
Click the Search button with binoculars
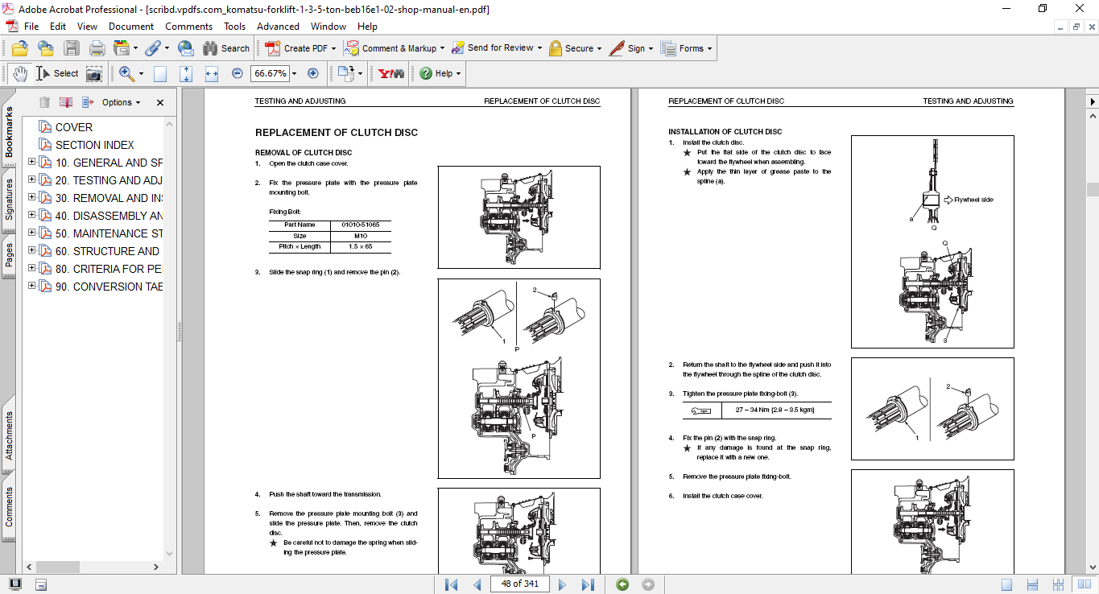click(226, 48)
